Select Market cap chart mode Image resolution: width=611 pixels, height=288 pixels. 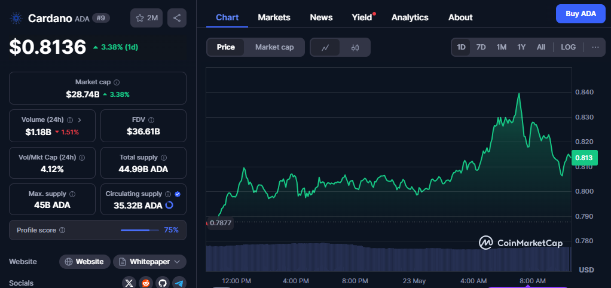pos(274,47)
